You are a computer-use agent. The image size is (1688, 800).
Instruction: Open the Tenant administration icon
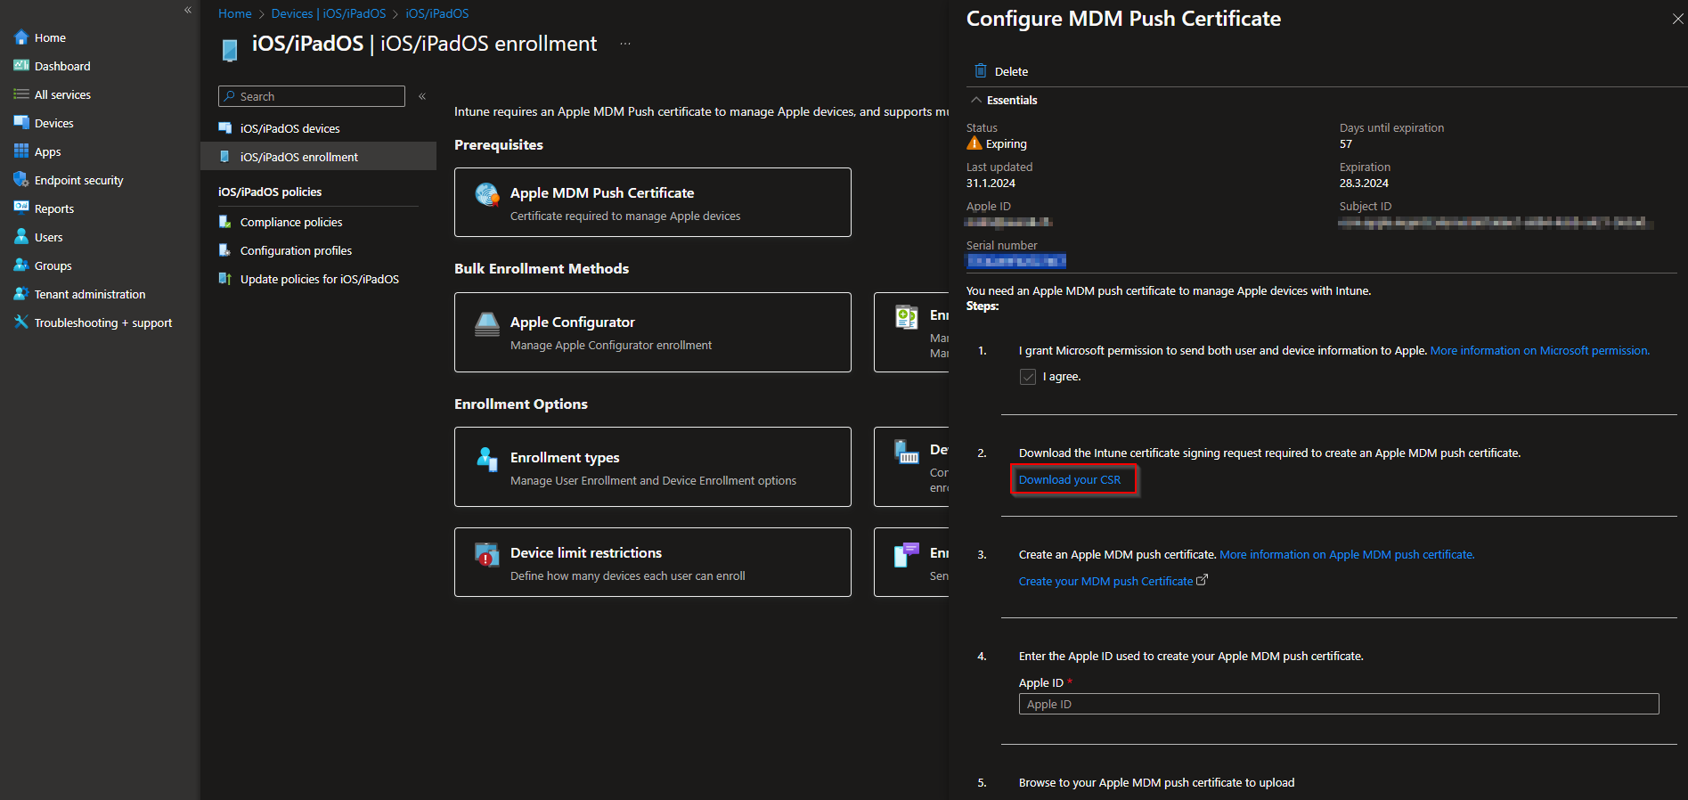(21, 294)
